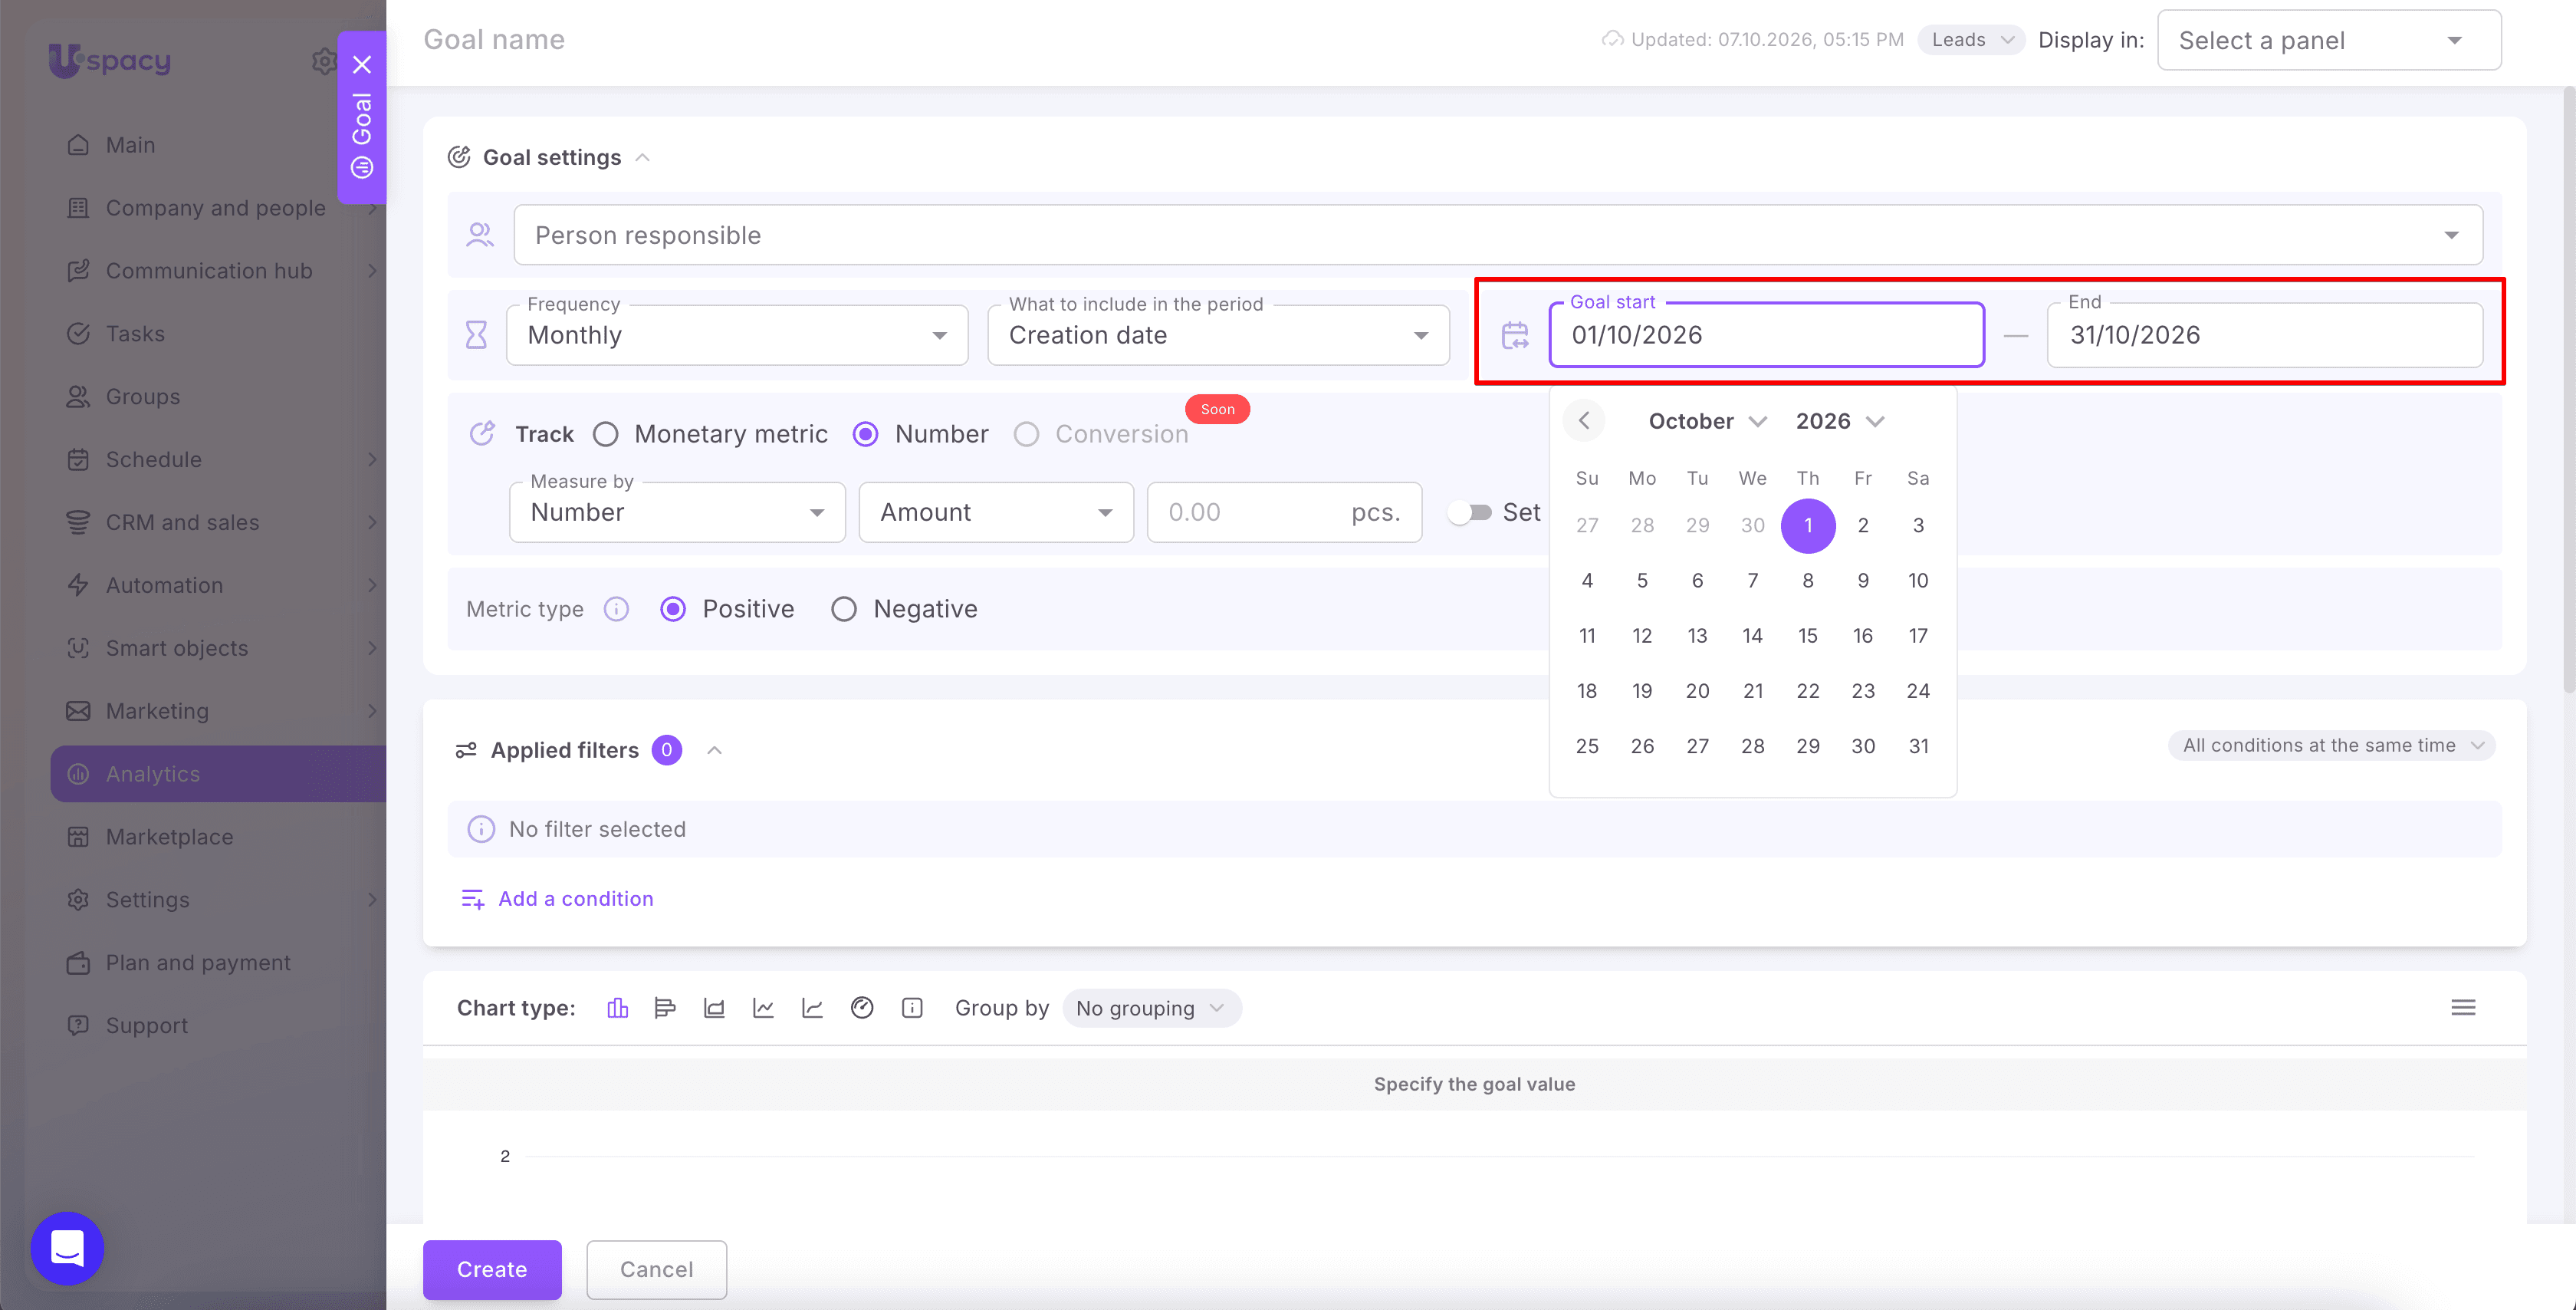Select Monetary metric radio button
The width and height of the screenshot is (2576, 1310).
coord(606,434)
